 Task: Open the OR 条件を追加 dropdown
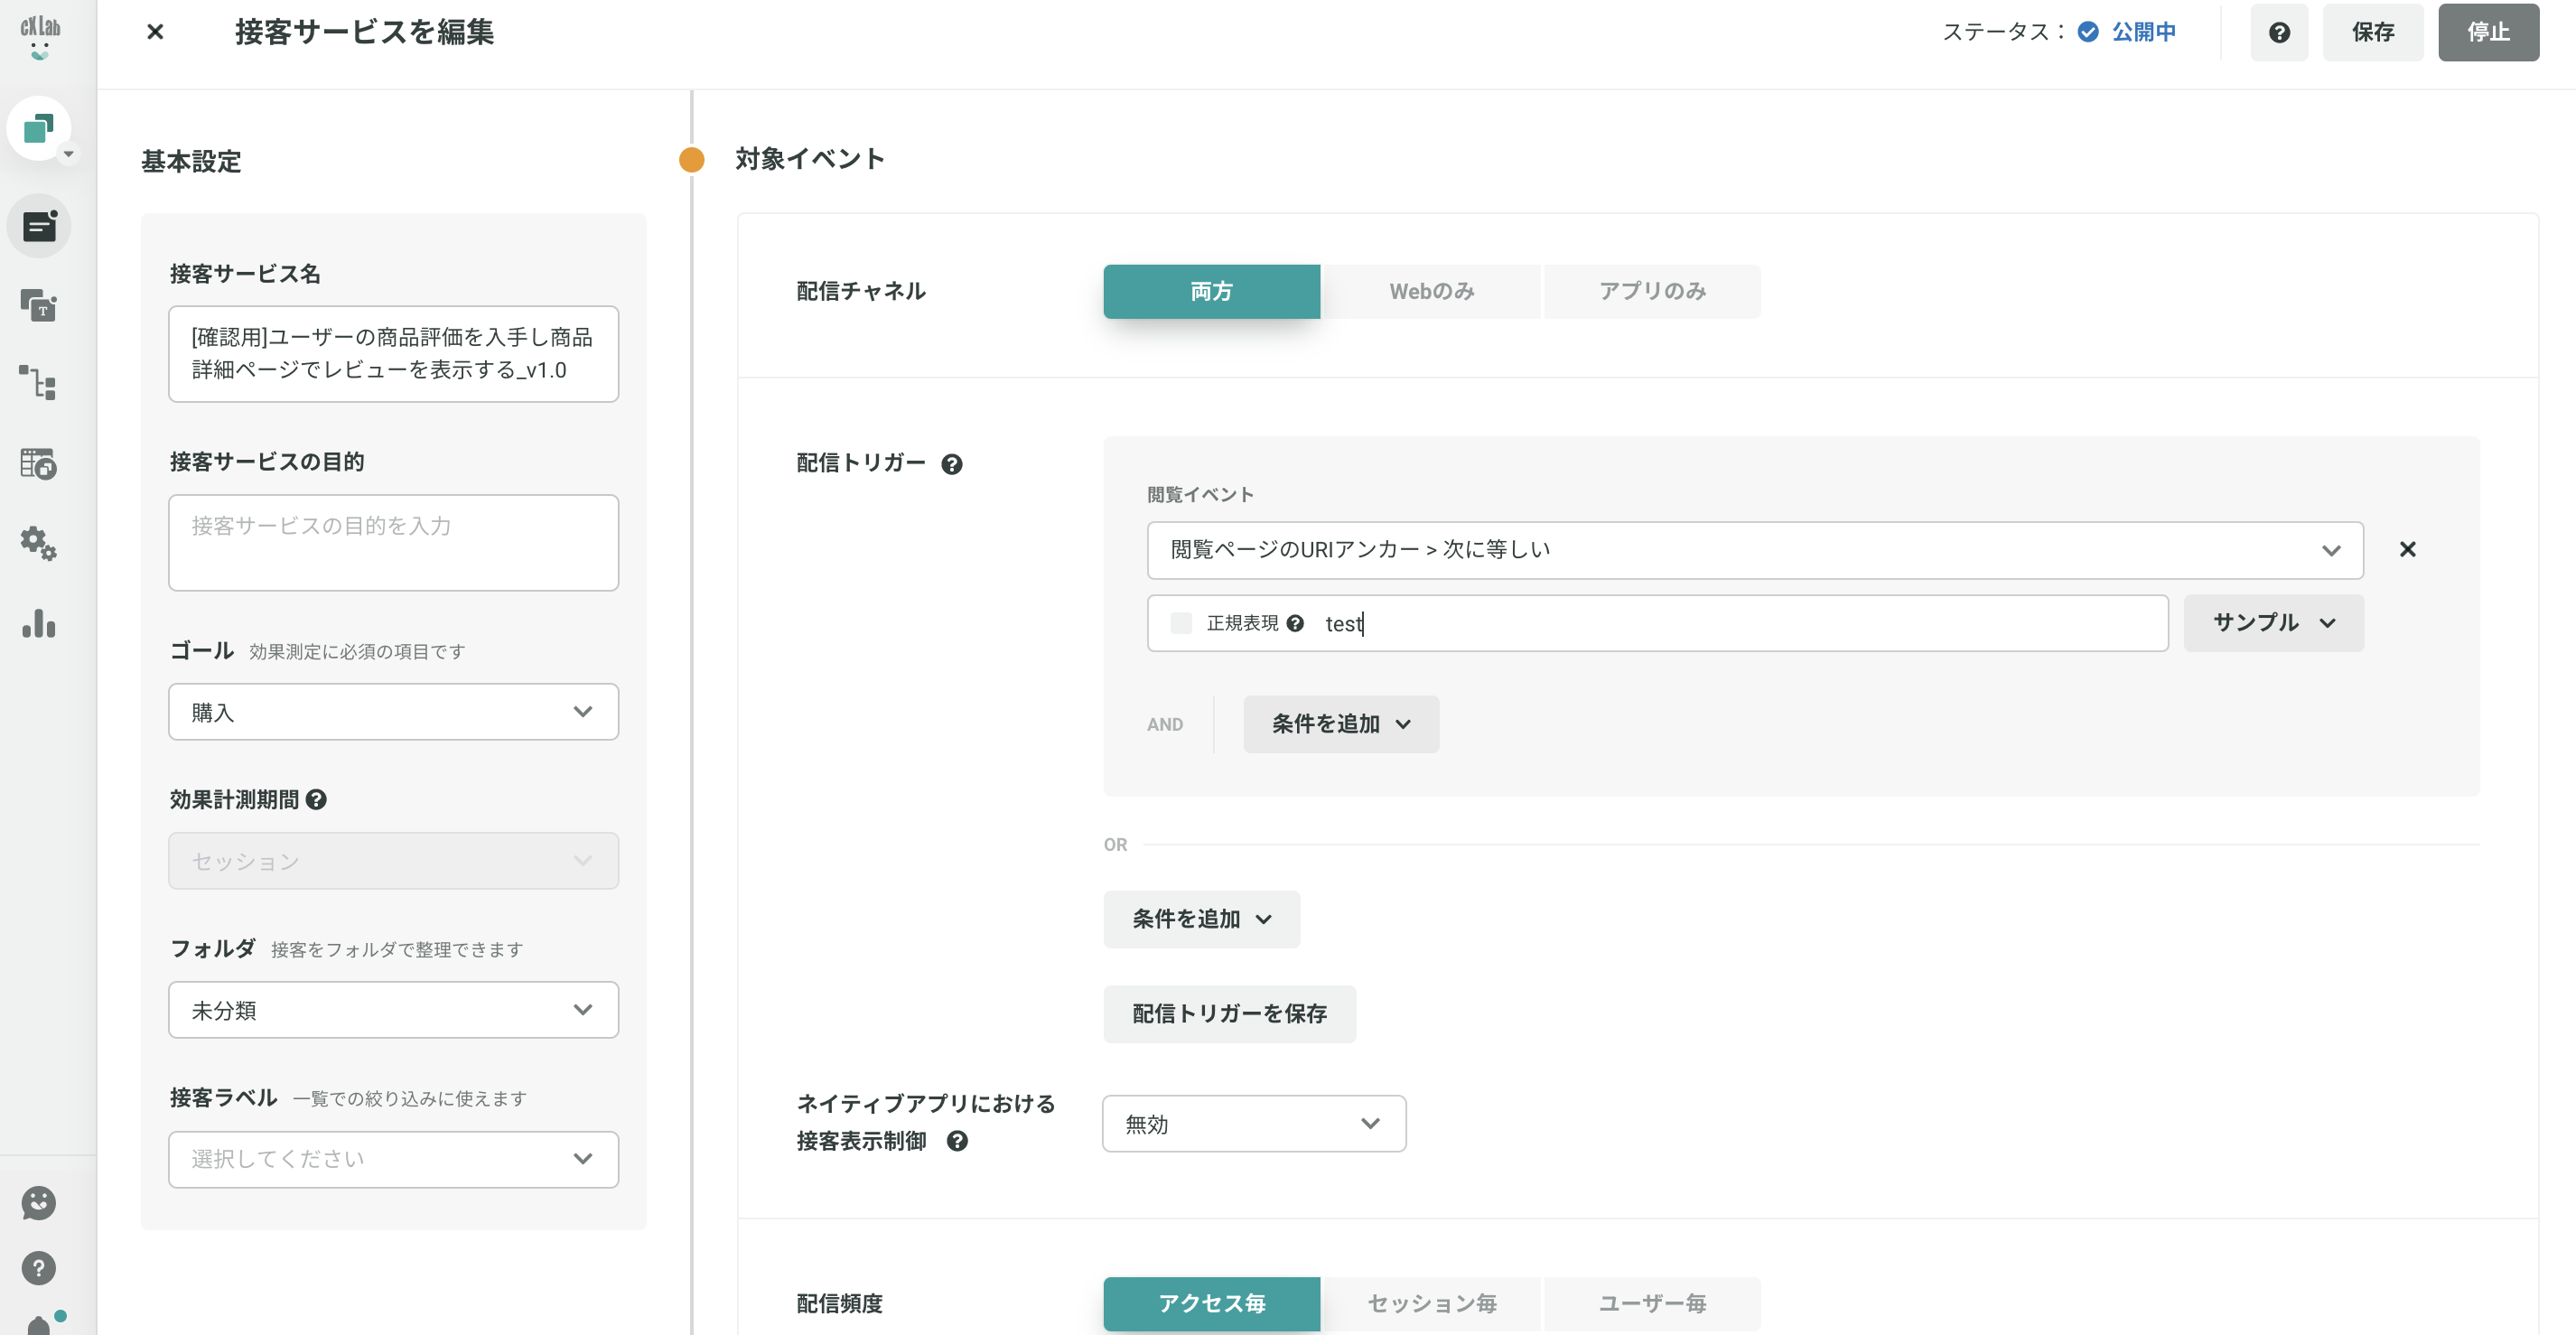(x=1201, y=919)
